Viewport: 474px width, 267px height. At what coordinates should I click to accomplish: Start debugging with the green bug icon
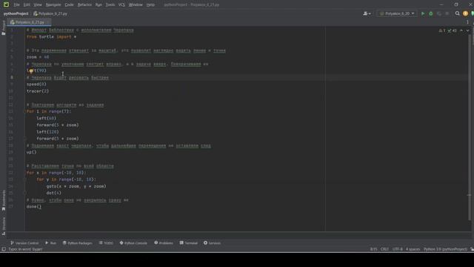point(431,13)
